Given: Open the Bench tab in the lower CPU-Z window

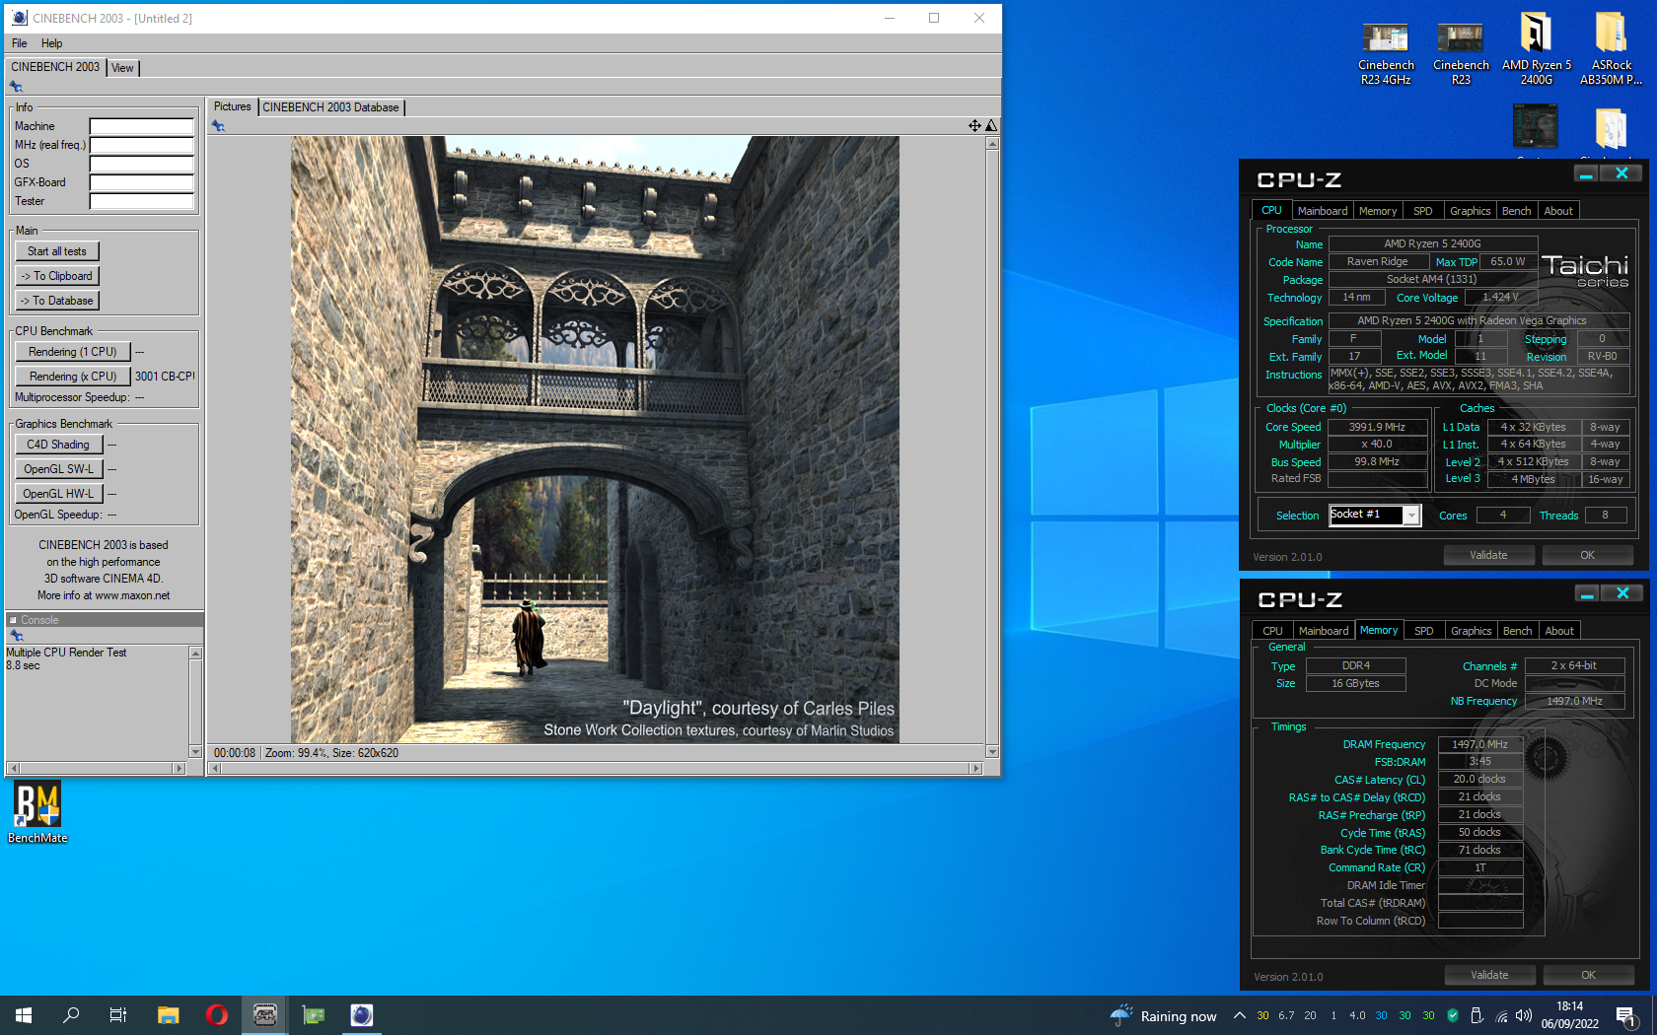Looking at the screenshot, I should tap(1517, 631).
